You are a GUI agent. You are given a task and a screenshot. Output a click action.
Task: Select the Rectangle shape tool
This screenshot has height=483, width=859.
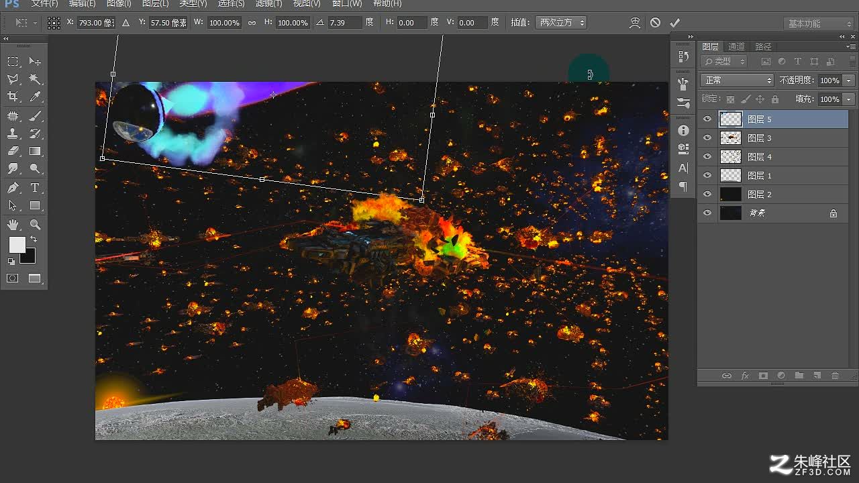pyautogui.click(x=35, y=205)
